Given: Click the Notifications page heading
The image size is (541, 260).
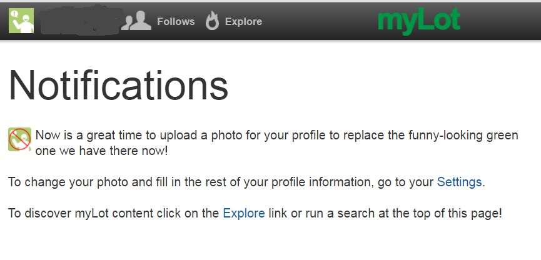Looking at the screenshot, I should click(x=118, y=85).
